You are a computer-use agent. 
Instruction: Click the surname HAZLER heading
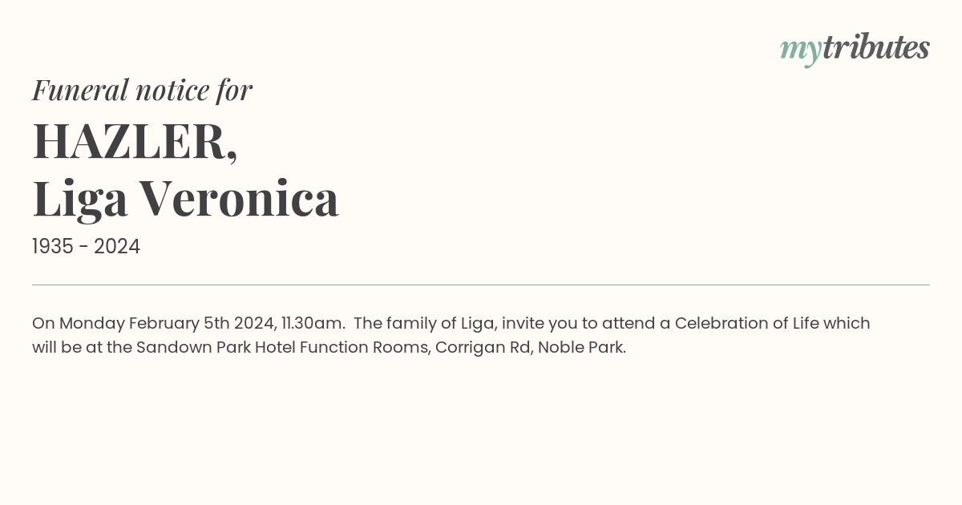(x=135, y=141)
